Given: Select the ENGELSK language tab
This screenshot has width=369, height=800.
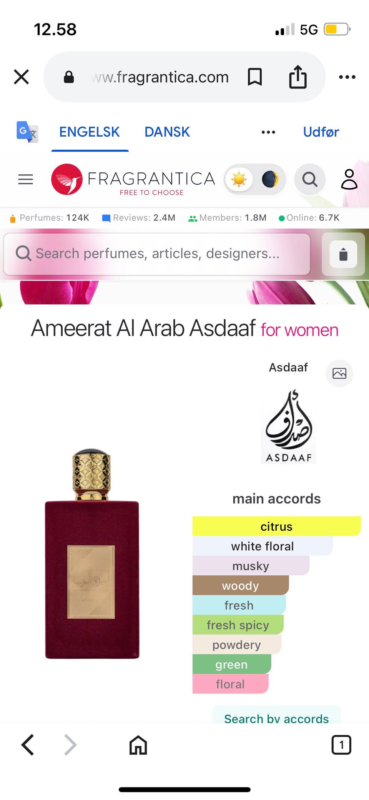Looking at the screenshot, I should [90, 132].
